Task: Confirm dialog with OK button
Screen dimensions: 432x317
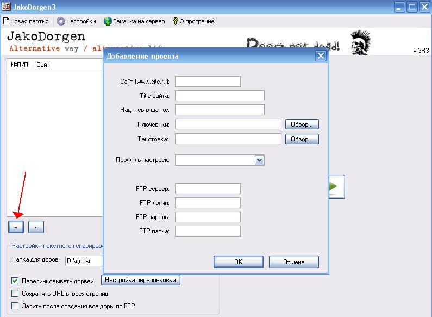Action: pos(239,262)
